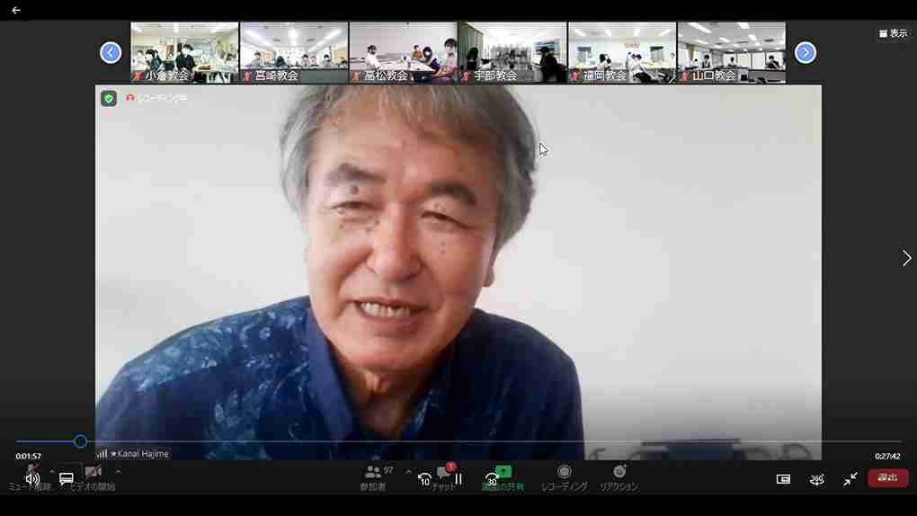This screenshot has height=516, width=917.
Task: Click the total duration 0:27:42
Action: click(x=887, y=457)
